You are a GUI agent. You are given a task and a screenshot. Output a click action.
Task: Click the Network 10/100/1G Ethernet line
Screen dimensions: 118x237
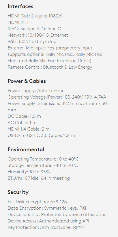(x=38, y=35)
